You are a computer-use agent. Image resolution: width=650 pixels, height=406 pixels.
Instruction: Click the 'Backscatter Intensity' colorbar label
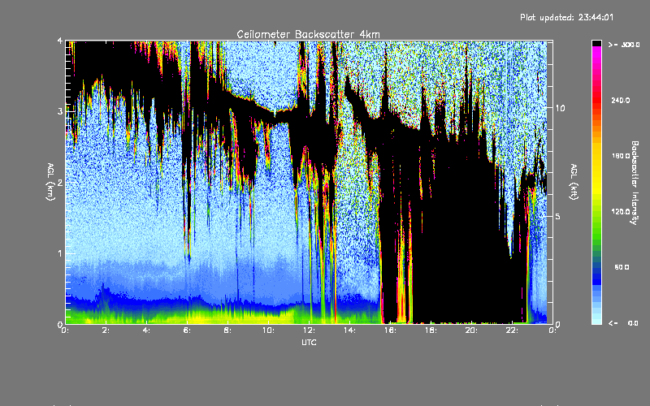pos(635,183)
